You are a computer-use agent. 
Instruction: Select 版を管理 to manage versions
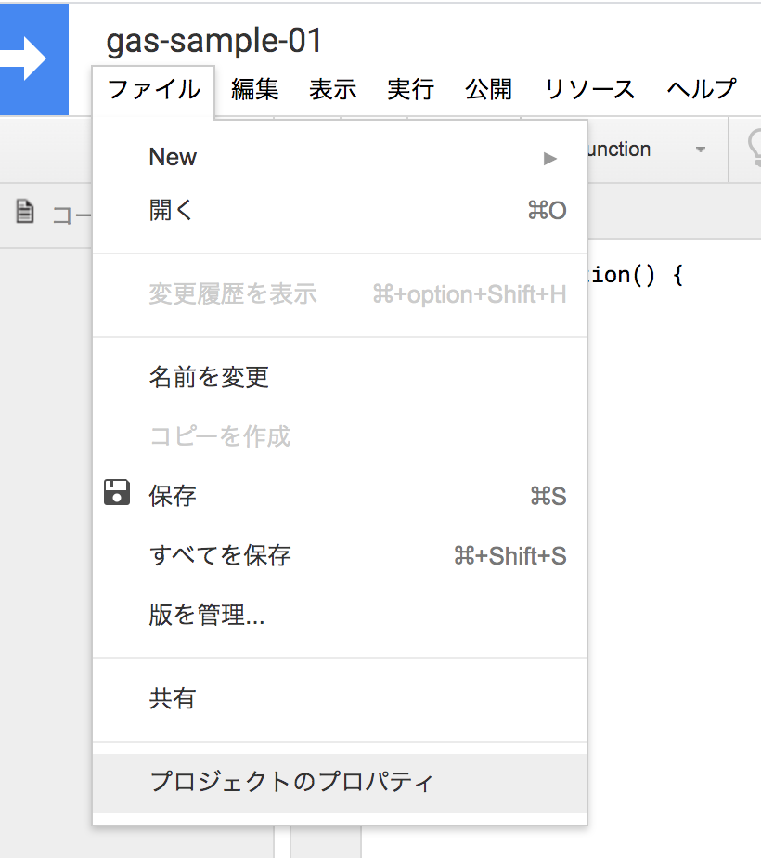click(206, 614)
